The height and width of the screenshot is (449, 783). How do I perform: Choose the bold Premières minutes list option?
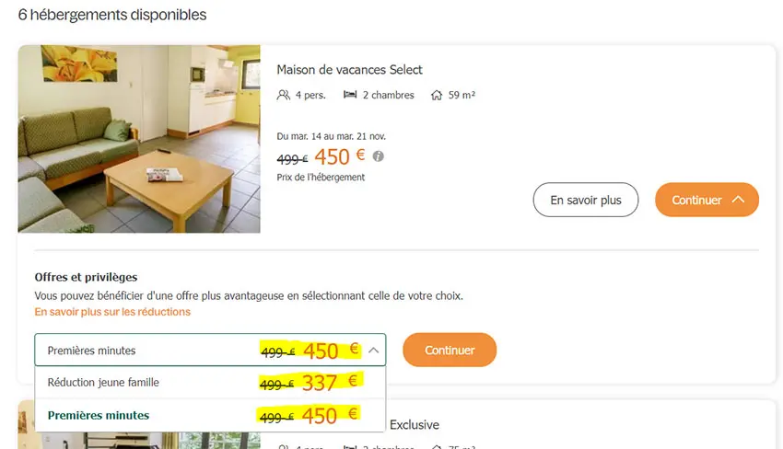click(99, 415)
